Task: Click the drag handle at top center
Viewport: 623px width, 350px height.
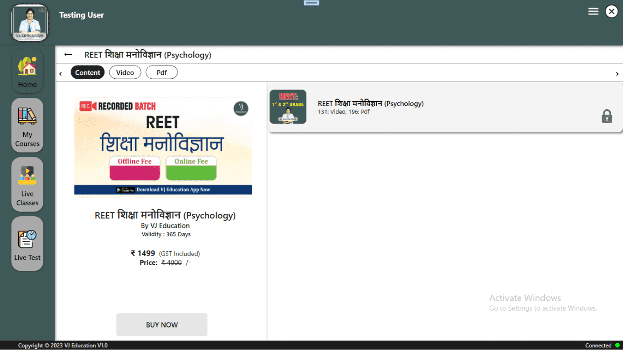Action: click(x=311, y=3)
